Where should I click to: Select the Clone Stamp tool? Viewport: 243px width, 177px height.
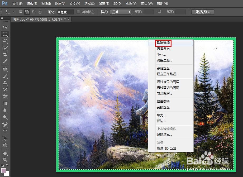5,83
